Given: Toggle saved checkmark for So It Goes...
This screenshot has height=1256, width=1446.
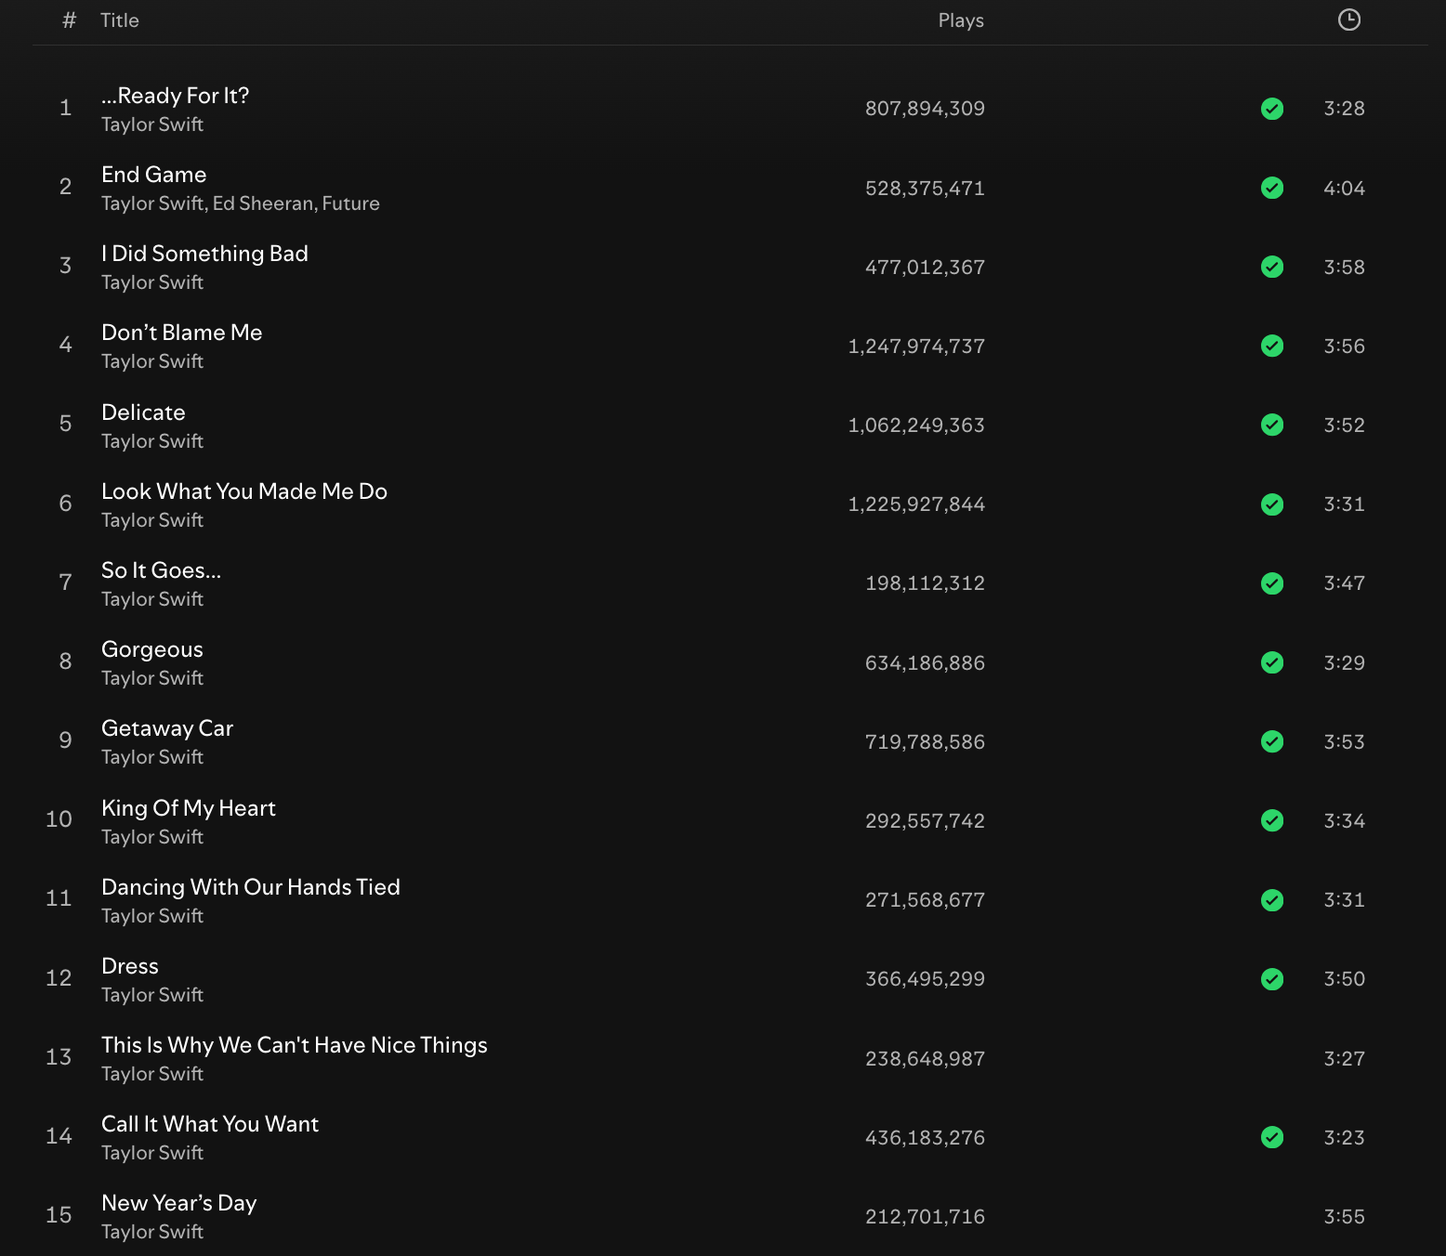Looking at the screenshot, I should (x=1272, y=583).
